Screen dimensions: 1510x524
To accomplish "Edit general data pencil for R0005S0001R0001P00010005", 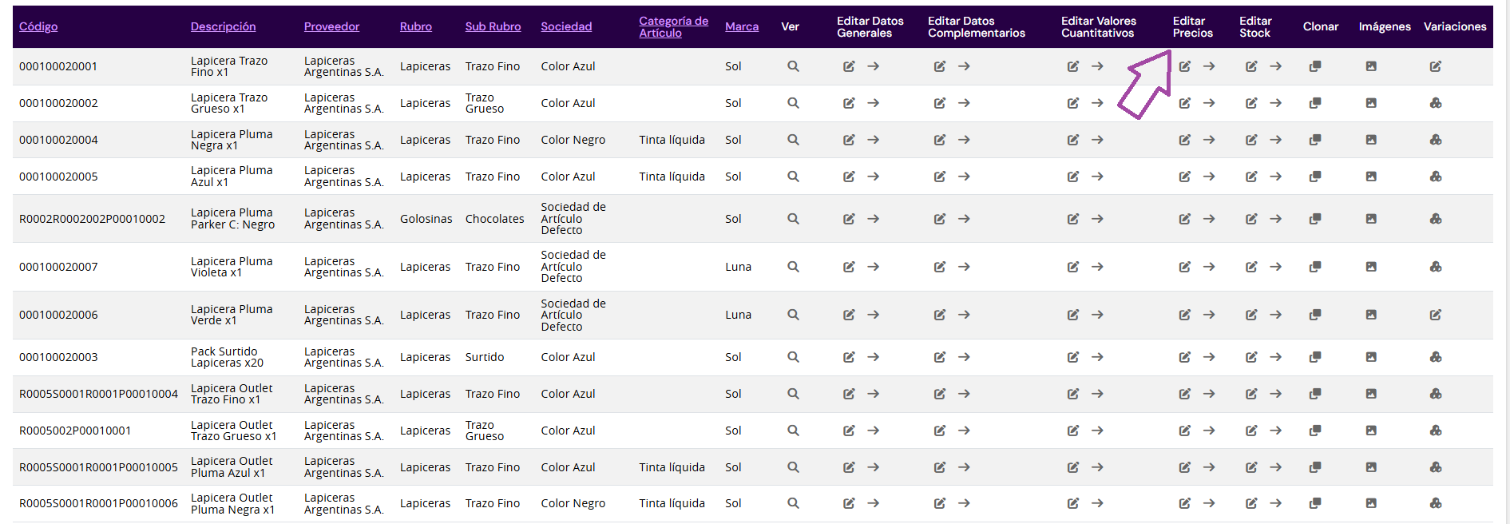I will pyautogui.click(x=849, y=467).
